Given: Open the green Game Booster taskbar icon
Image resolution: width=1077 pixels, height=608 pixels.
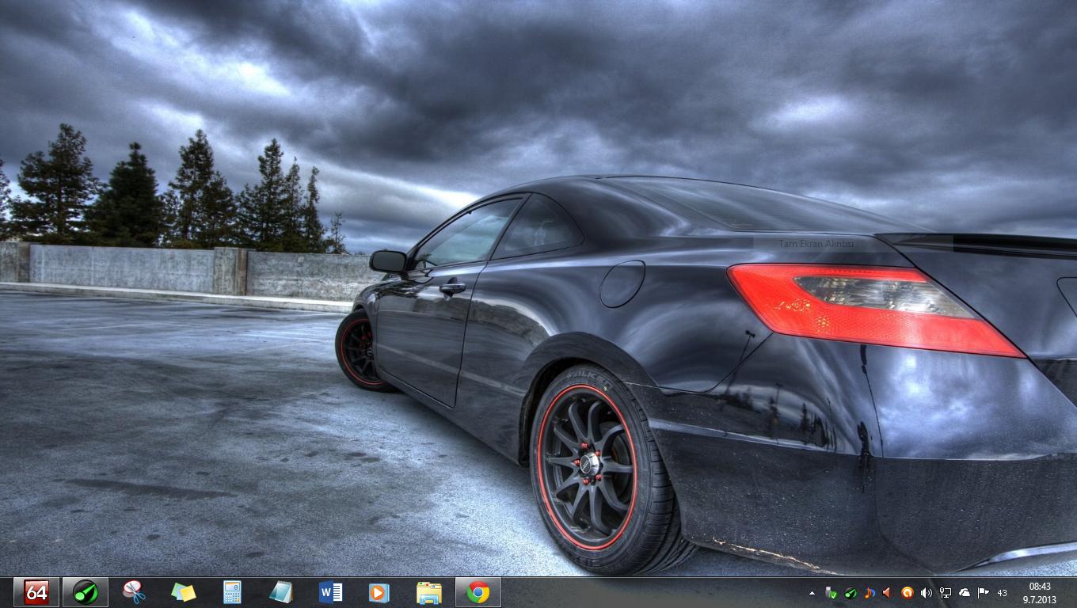Looking at the screenshot, I should (x=86, y=592).
